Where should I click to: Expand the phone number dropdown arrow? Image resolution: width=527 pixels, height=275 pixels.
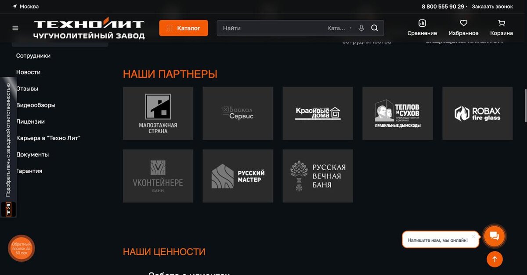click(467, 7)
